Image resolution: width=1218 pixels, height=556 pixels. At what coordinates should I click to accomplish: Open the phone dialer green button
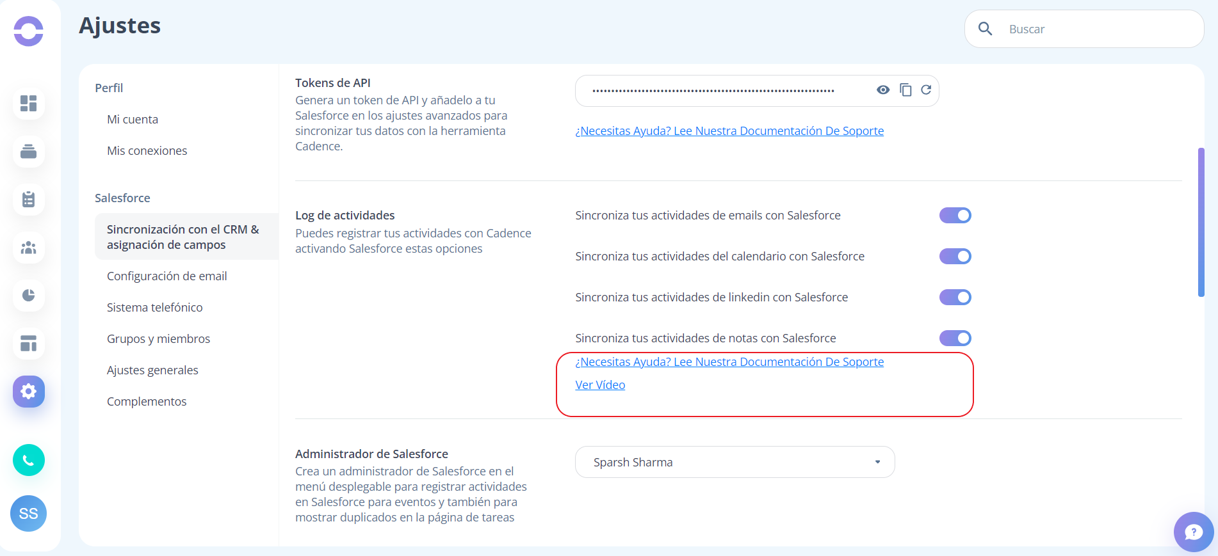[x=29, y=460]
